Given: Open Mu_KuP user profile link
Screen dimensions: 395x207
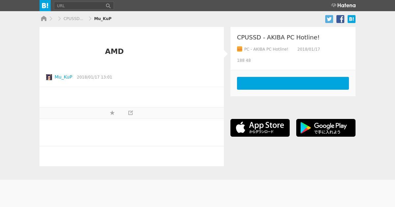Looking at the screenshot, I should click(64, 77).
